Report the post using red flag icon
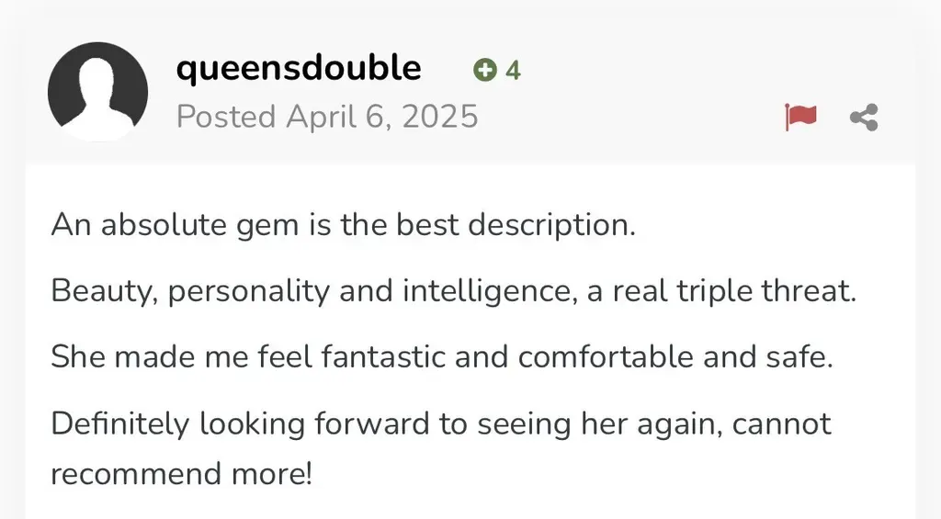941x519 pixels. tap(801, 117)
